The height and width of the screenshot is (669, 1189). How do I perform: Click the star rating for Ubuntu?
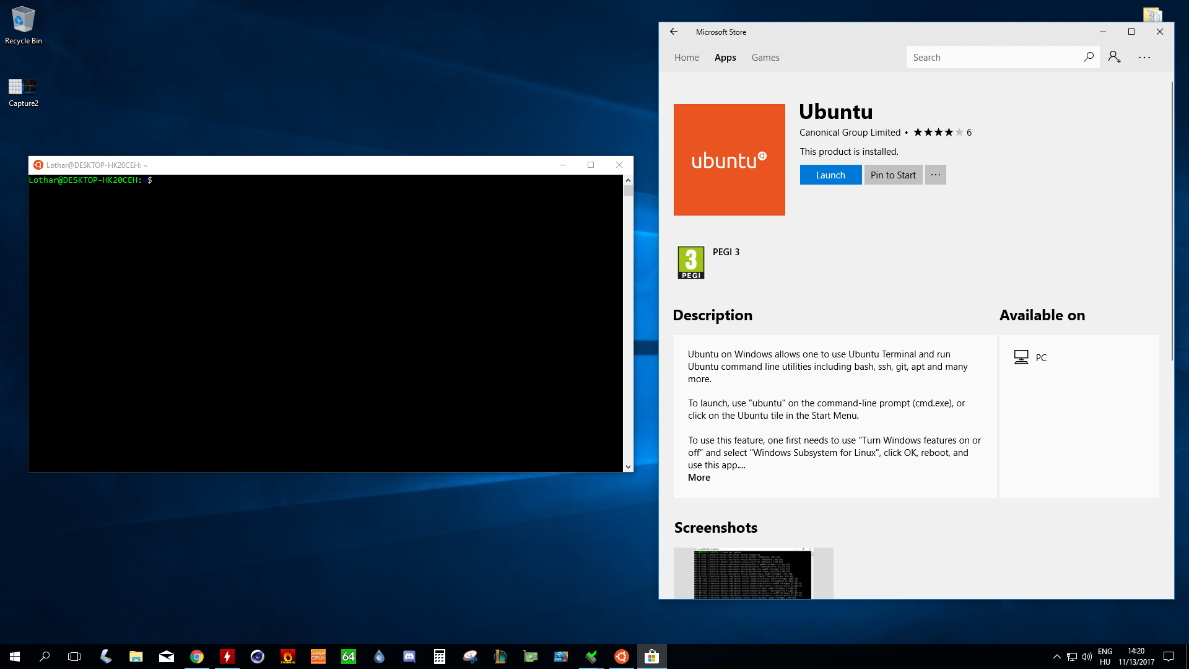[938, 132]
